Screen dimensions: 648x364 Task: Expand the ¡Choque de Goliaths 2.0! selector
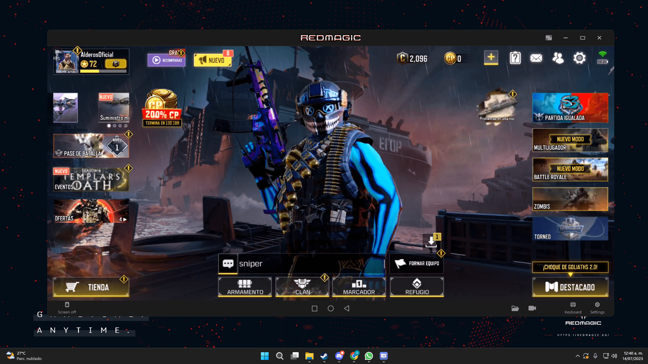(x=570, y=268)
